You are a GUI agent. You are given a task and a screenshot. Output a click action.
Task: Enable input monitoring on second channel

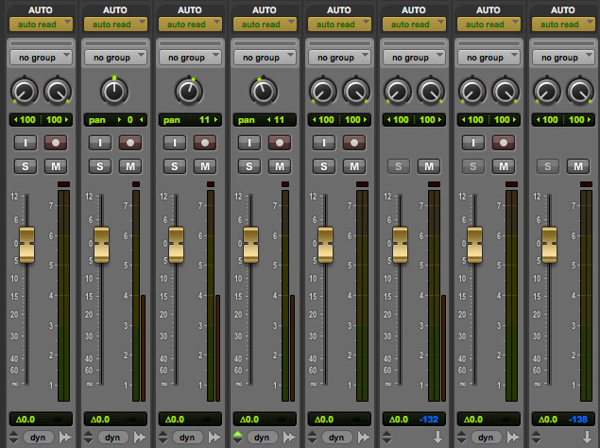coord(100,143)
